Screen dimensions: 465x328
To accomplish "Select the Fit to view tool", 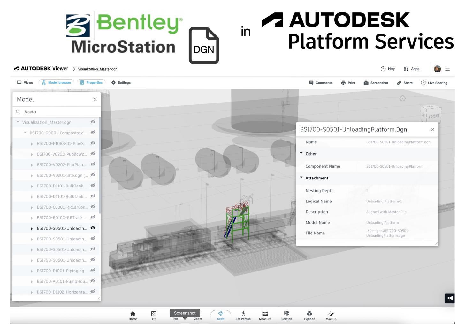I will click(x=154, y=315).
